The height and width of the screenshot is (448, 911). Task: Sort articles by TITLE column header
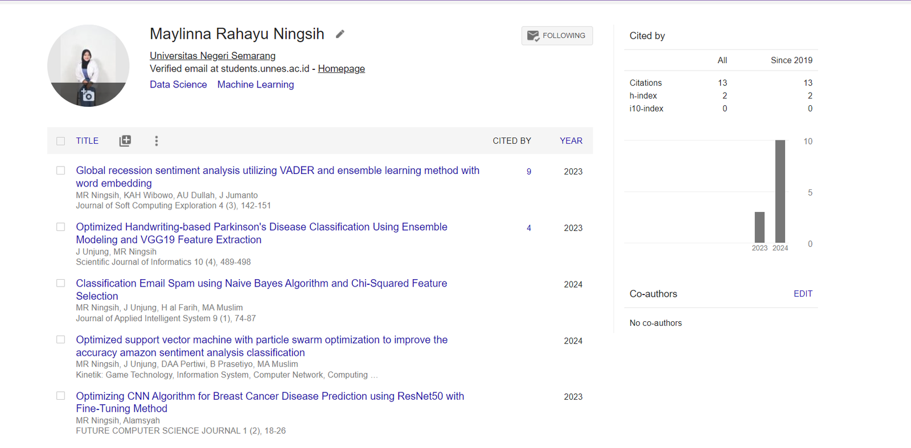tap(87, 141)
